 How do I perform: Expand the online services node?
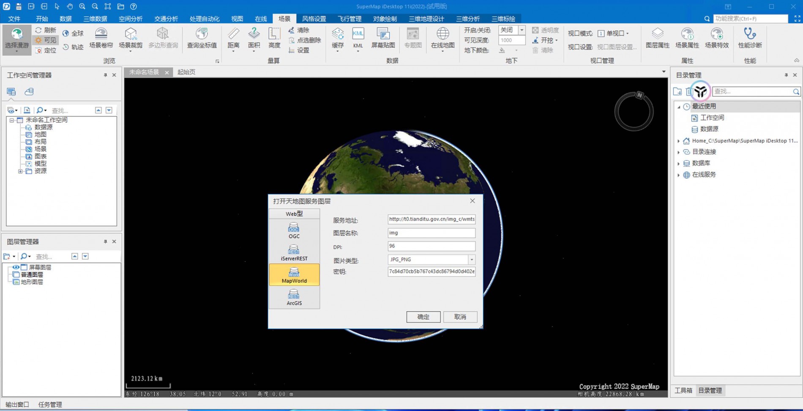coord(679,175)
